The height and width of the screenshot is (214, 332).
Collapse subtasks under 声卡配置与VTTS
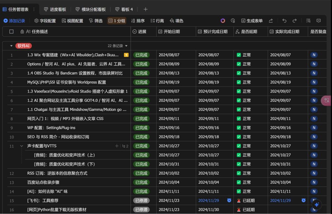pos(21,146)
